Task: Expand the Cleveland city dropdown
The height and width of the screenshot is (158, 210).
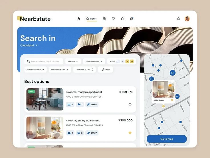Action: [x=29, y=46]
